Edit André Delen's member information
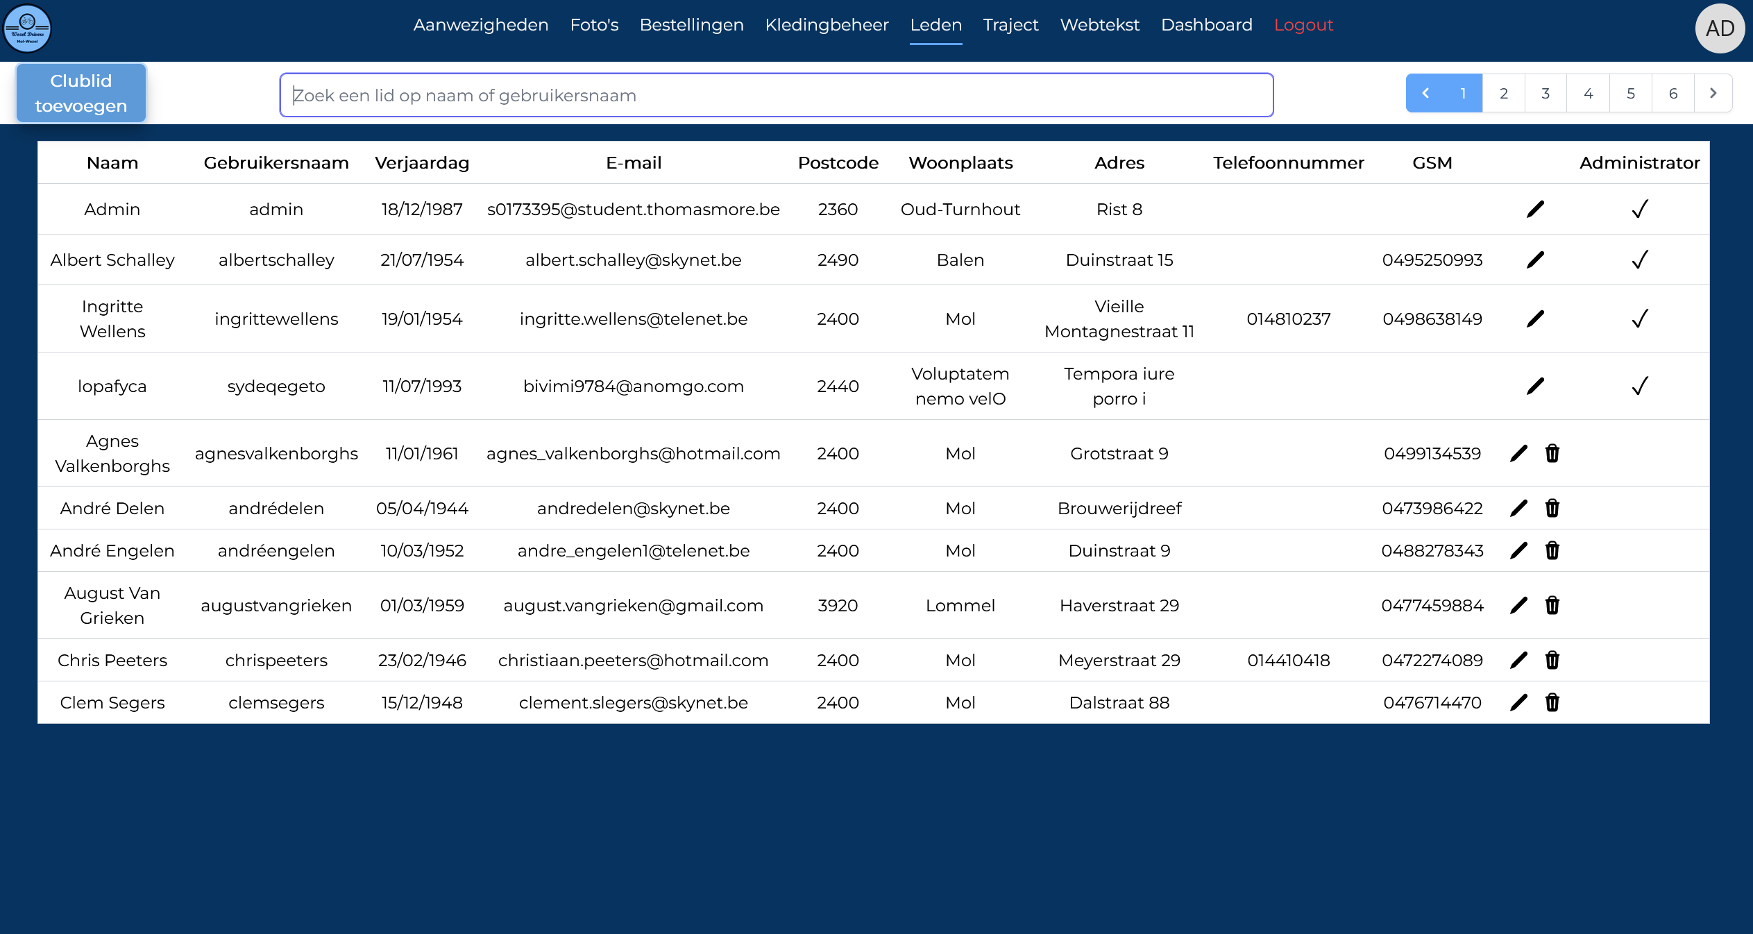Screen dimensions: 1753x934 (x=1519, y=508)
